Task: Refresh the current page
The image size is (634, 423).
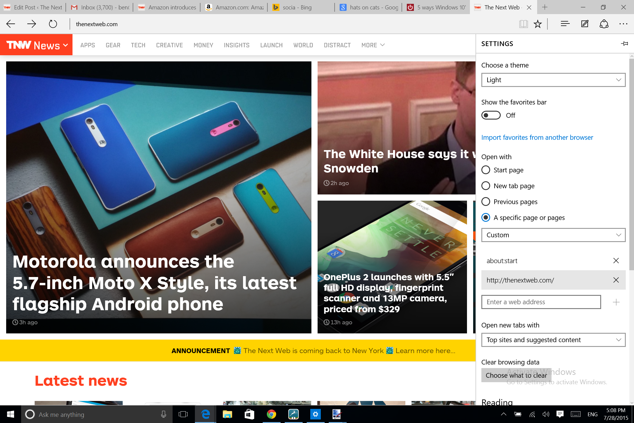Action: (53, 24)
